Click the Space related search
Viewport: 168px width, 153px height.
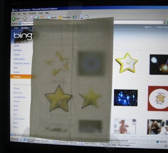point(16,106)
